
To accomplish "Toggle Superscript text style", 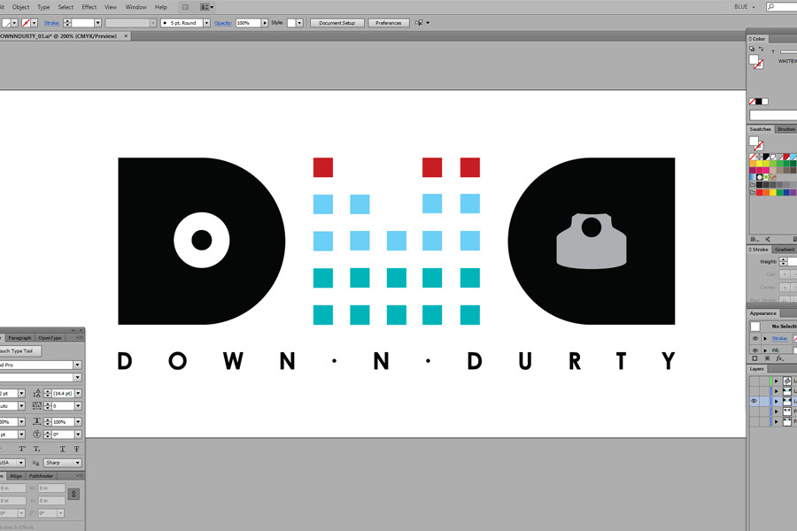I will click(22, 450).
